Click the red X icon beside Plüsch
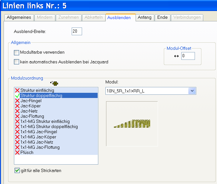The image size is (217, 184). click(x=17, y=152)
